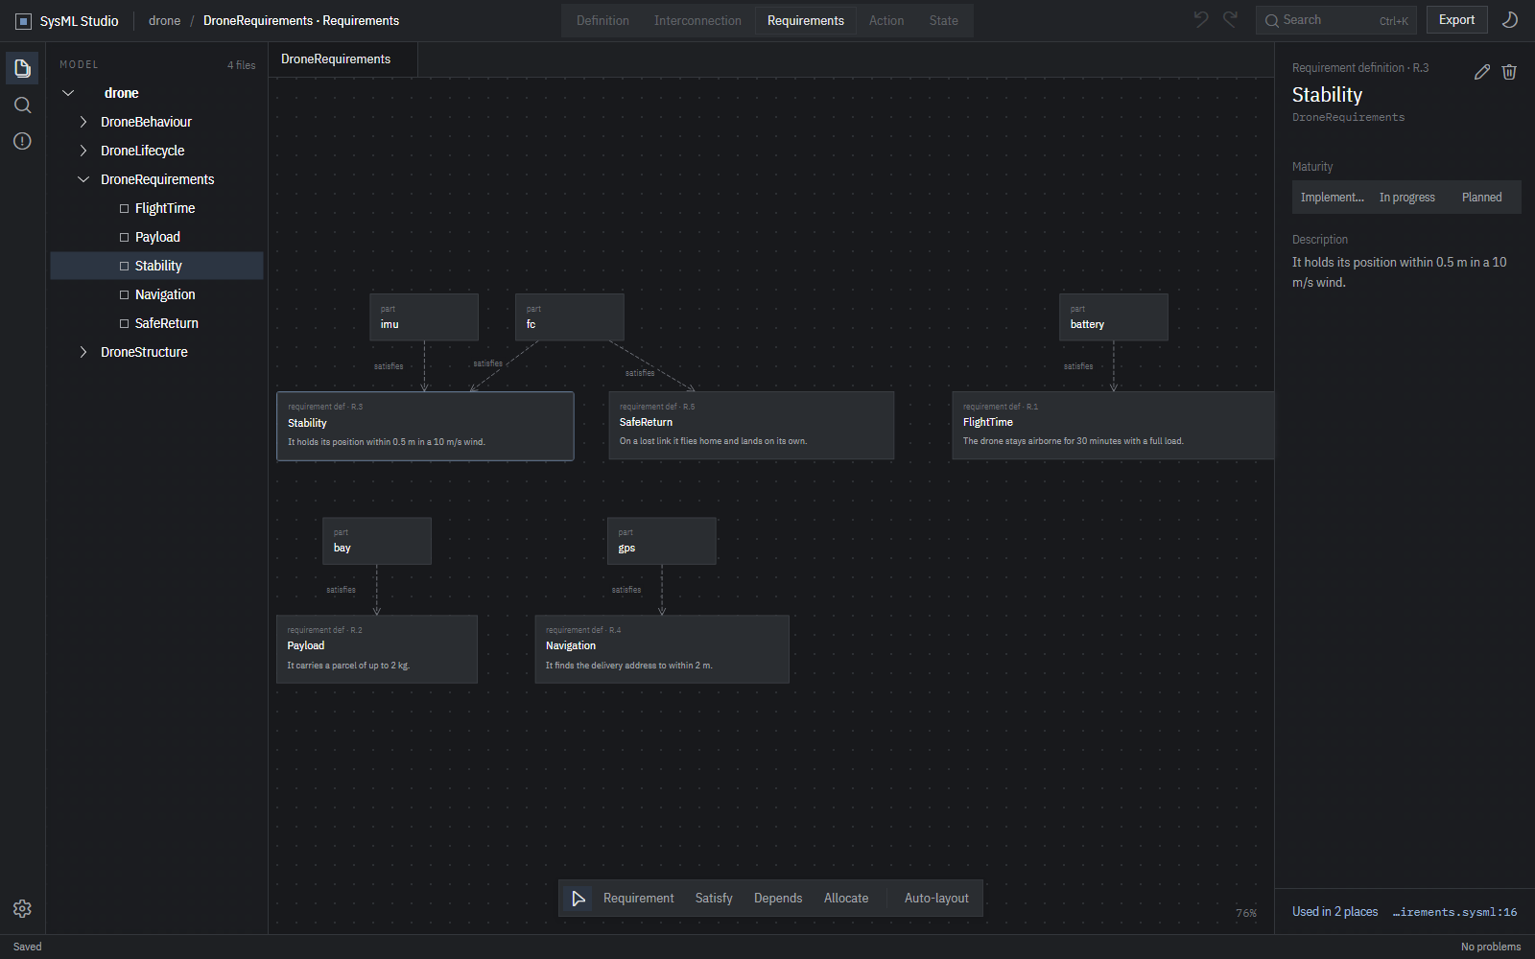The width and height of the screenshot is (1535, 959).
Task: Choose the Satisfy relation tool
Action: [x=714, y=899]
